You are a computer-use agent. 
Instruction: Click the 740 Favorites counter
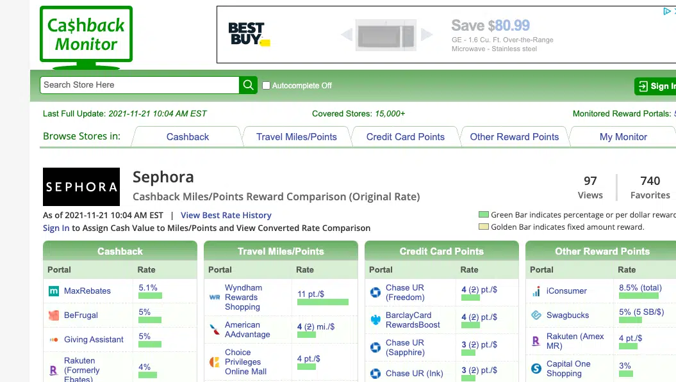point(650,187)
